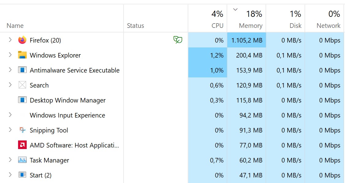Select the Snipping Tool process name
The width and height of the screenshot is (345, 183).
pos(49,130)
